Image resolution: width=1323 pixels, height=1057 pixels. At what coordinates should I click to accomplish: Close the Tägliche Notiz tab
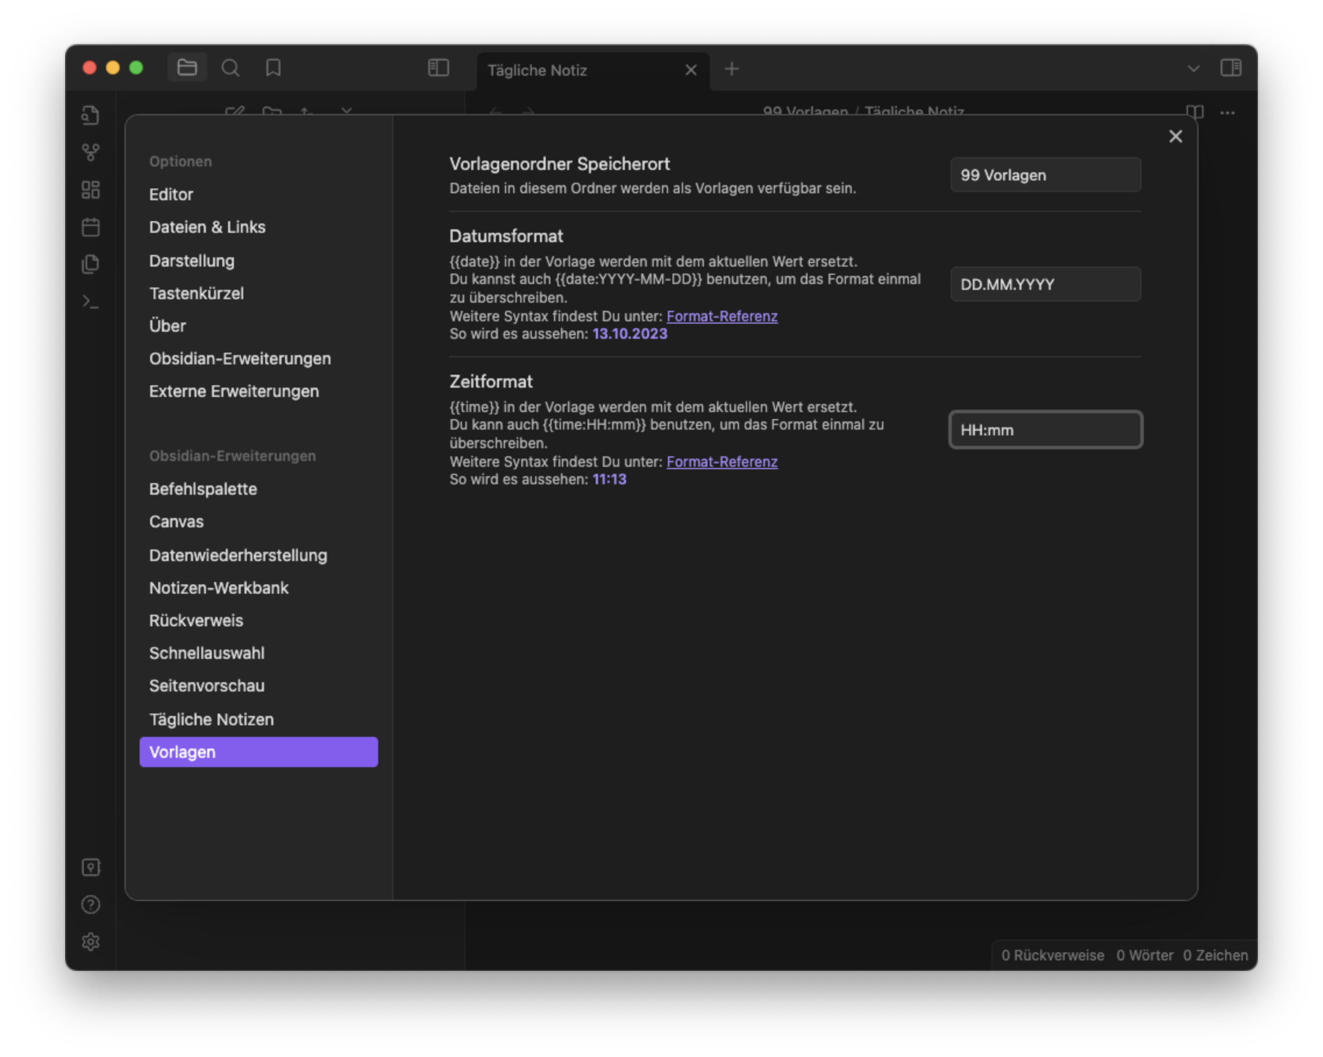click(691, 70)
